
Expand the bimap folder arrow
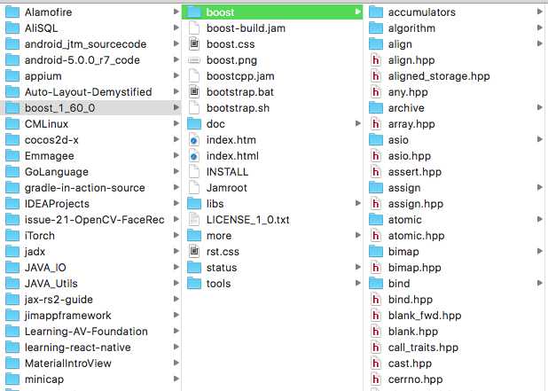click(x=540, y=251)
